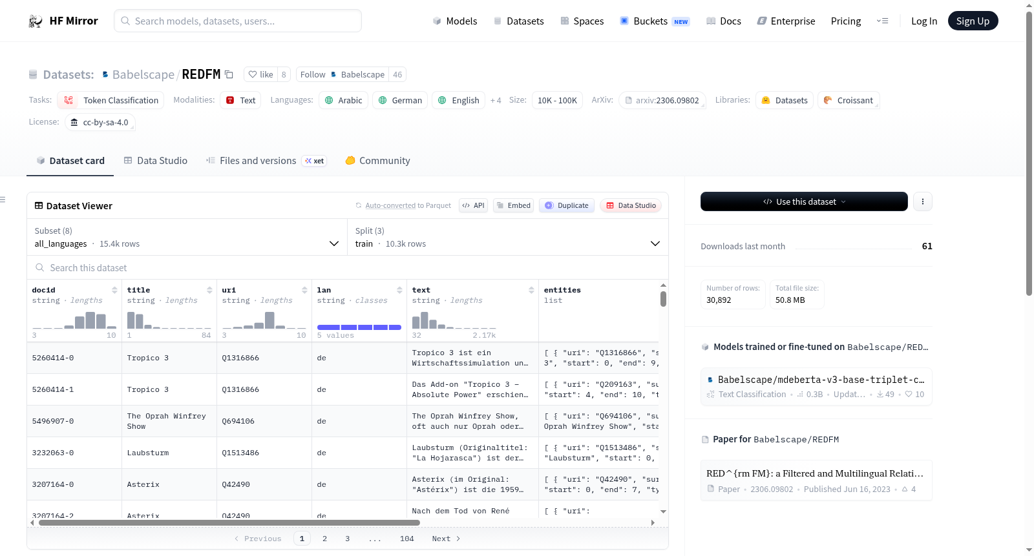The height and width of the screenshot is (556, 1034).
Task: Open the more options kebab menu
Action: tap(923, 201)
